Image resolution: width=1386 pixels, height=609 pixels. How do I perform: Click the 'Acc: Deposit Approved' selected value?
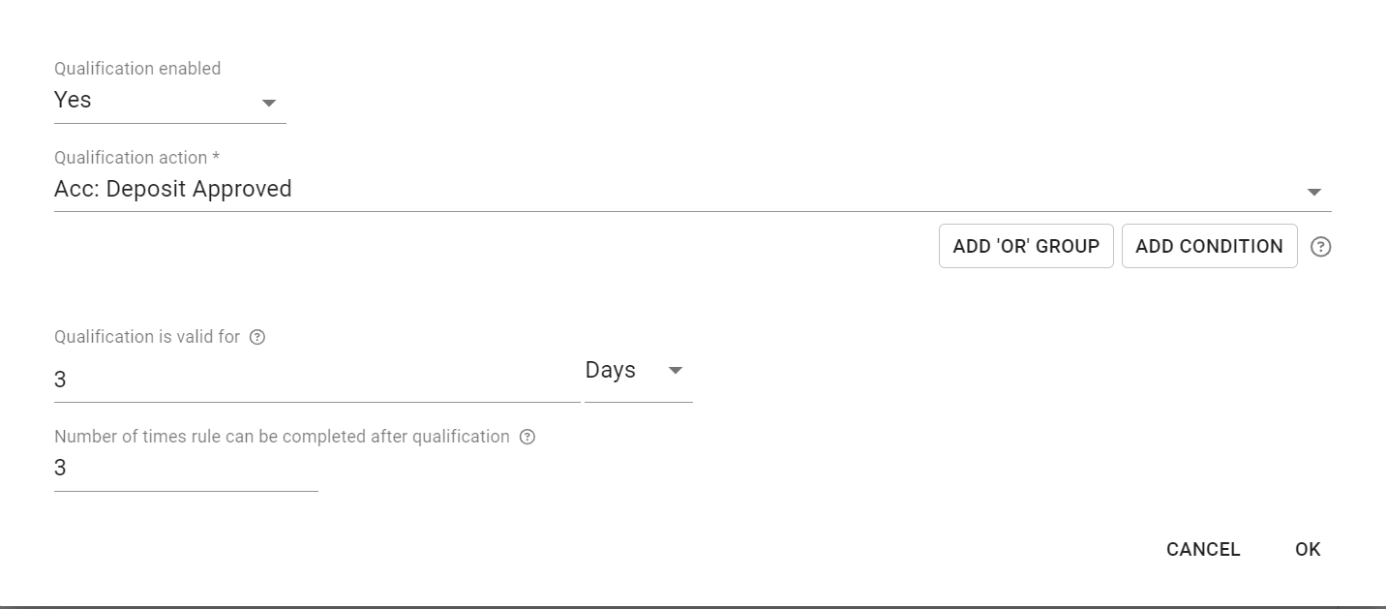coord(173,189)
